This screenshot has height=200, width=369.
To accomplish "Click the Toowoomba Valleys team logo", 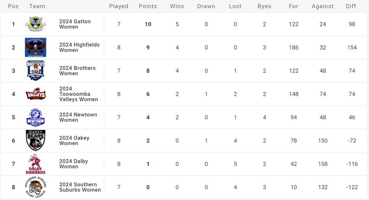I will tap(36, 94).
